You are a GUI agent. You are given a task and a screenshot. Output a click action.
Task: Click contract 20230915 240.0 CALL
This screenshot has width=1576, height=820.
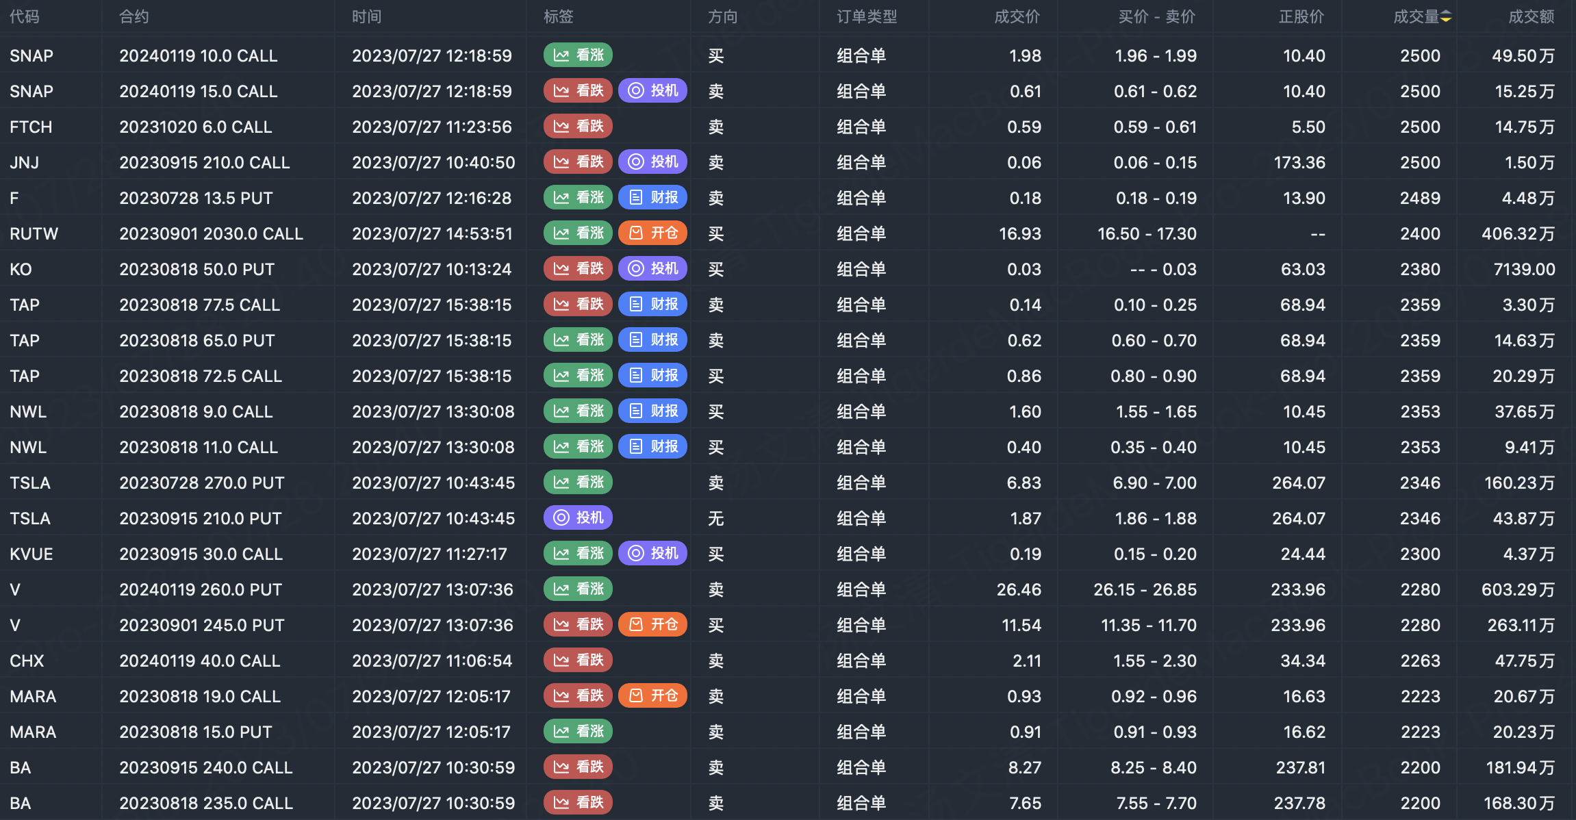(x=206, y=767)
